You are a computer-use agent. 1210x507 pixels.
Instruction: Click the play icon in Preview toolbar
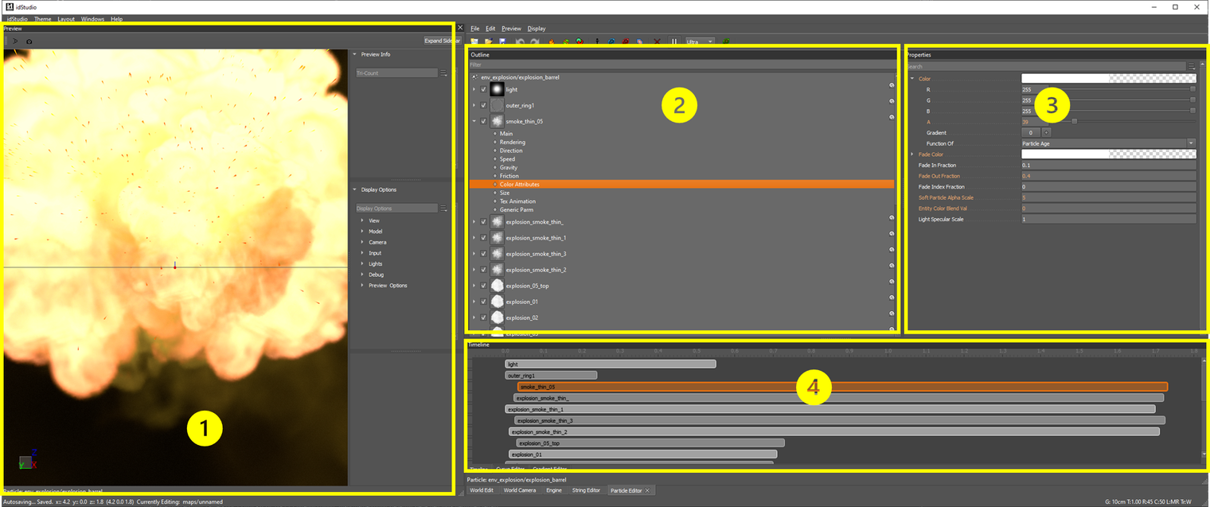point(15,41)
